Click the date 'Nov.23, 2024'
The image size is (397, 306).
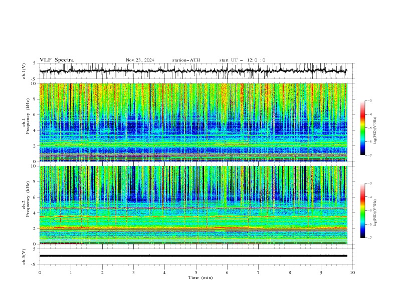(x=140, y=60)
